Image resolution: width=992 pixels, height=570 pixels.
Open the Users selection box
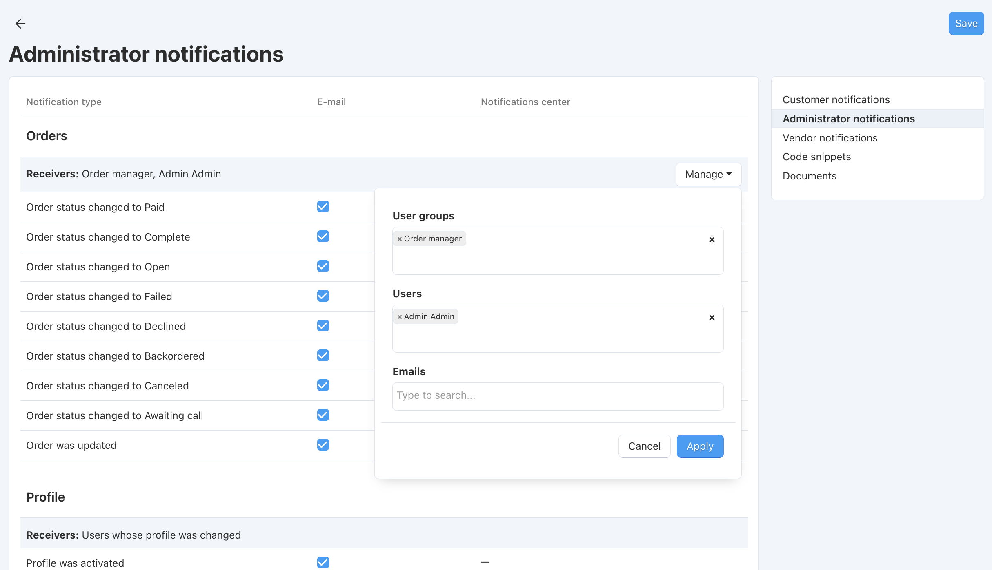click(x=558, y=329)
